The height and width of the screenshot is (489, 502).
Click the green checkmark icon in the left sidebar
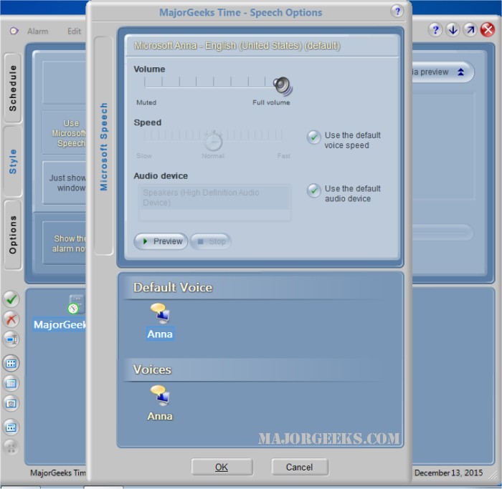pos(11,299)
